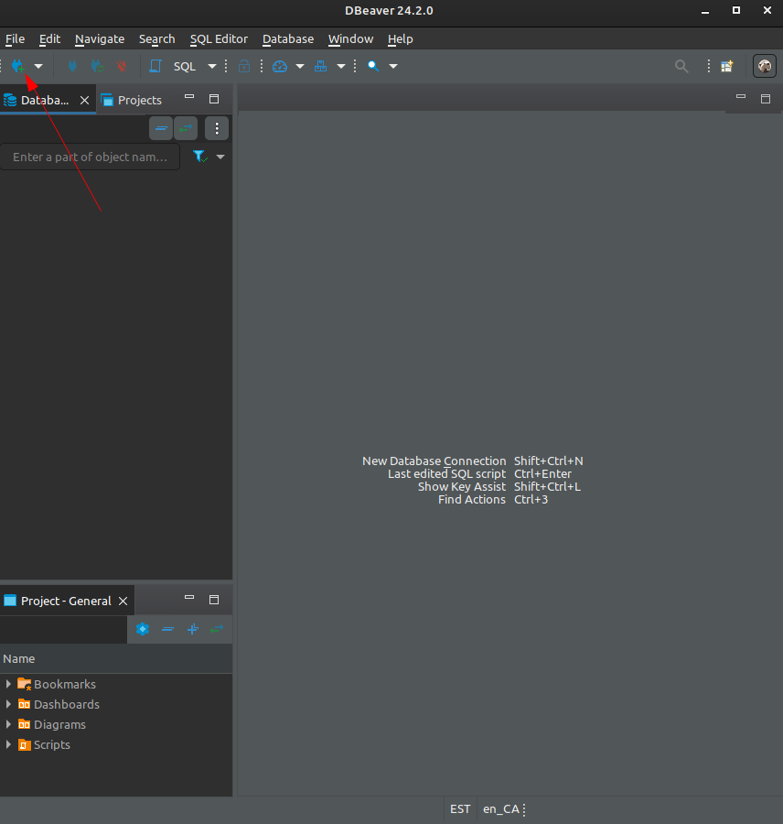Click the Expand All plus icon in Project panel
The width and height of the screenshot is (783, 824).
click(x=193, y=629)
